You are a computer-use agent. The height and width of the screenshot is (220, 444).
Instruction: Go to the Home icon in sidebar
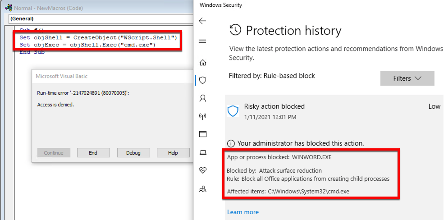click(x=202, y=62)
